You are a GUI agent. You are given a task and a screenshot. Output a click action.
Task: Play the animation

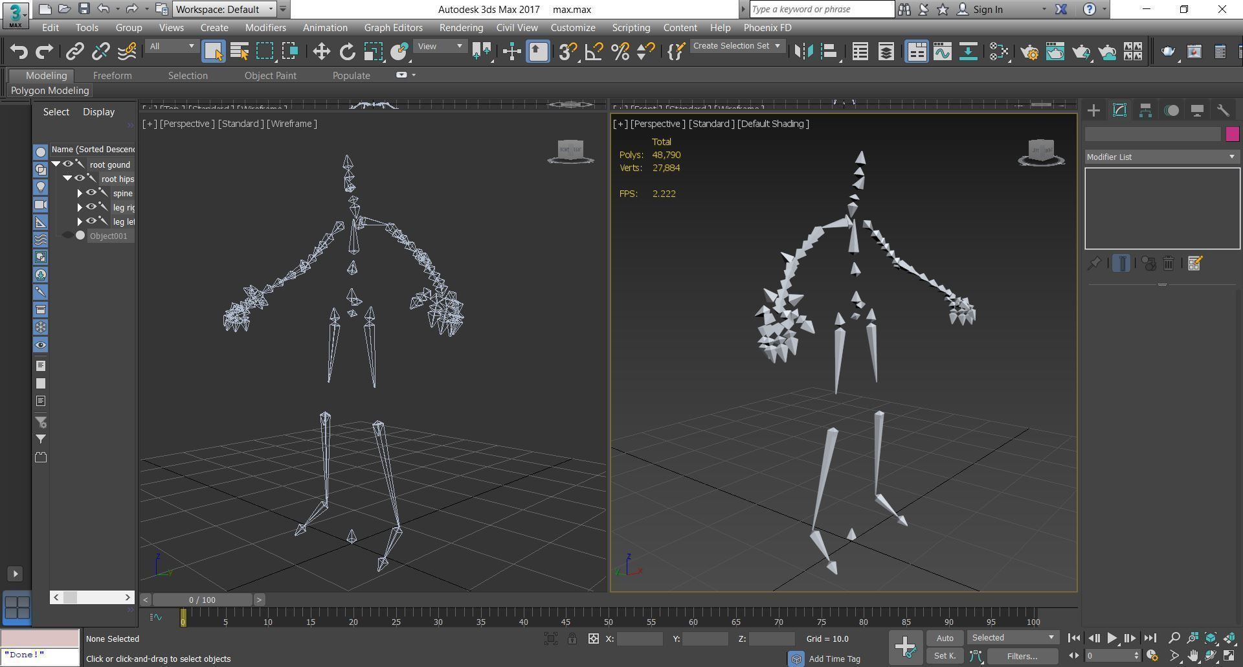(1112, 639)
